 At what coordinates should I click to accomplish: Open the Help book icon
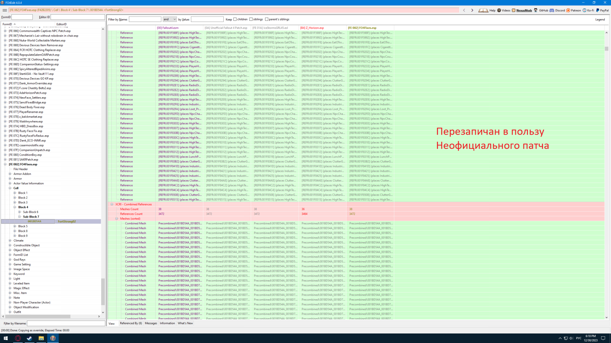[483, 10]
